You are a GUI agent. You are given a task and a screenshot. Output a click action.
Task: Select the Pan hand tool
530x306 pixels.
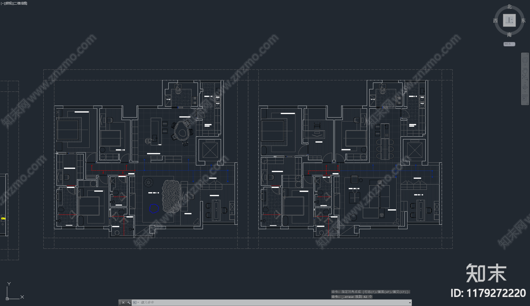coord(525,71)
